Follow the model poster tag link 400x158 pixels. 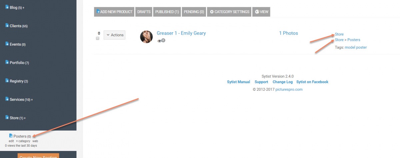click(x=356, y=47)
